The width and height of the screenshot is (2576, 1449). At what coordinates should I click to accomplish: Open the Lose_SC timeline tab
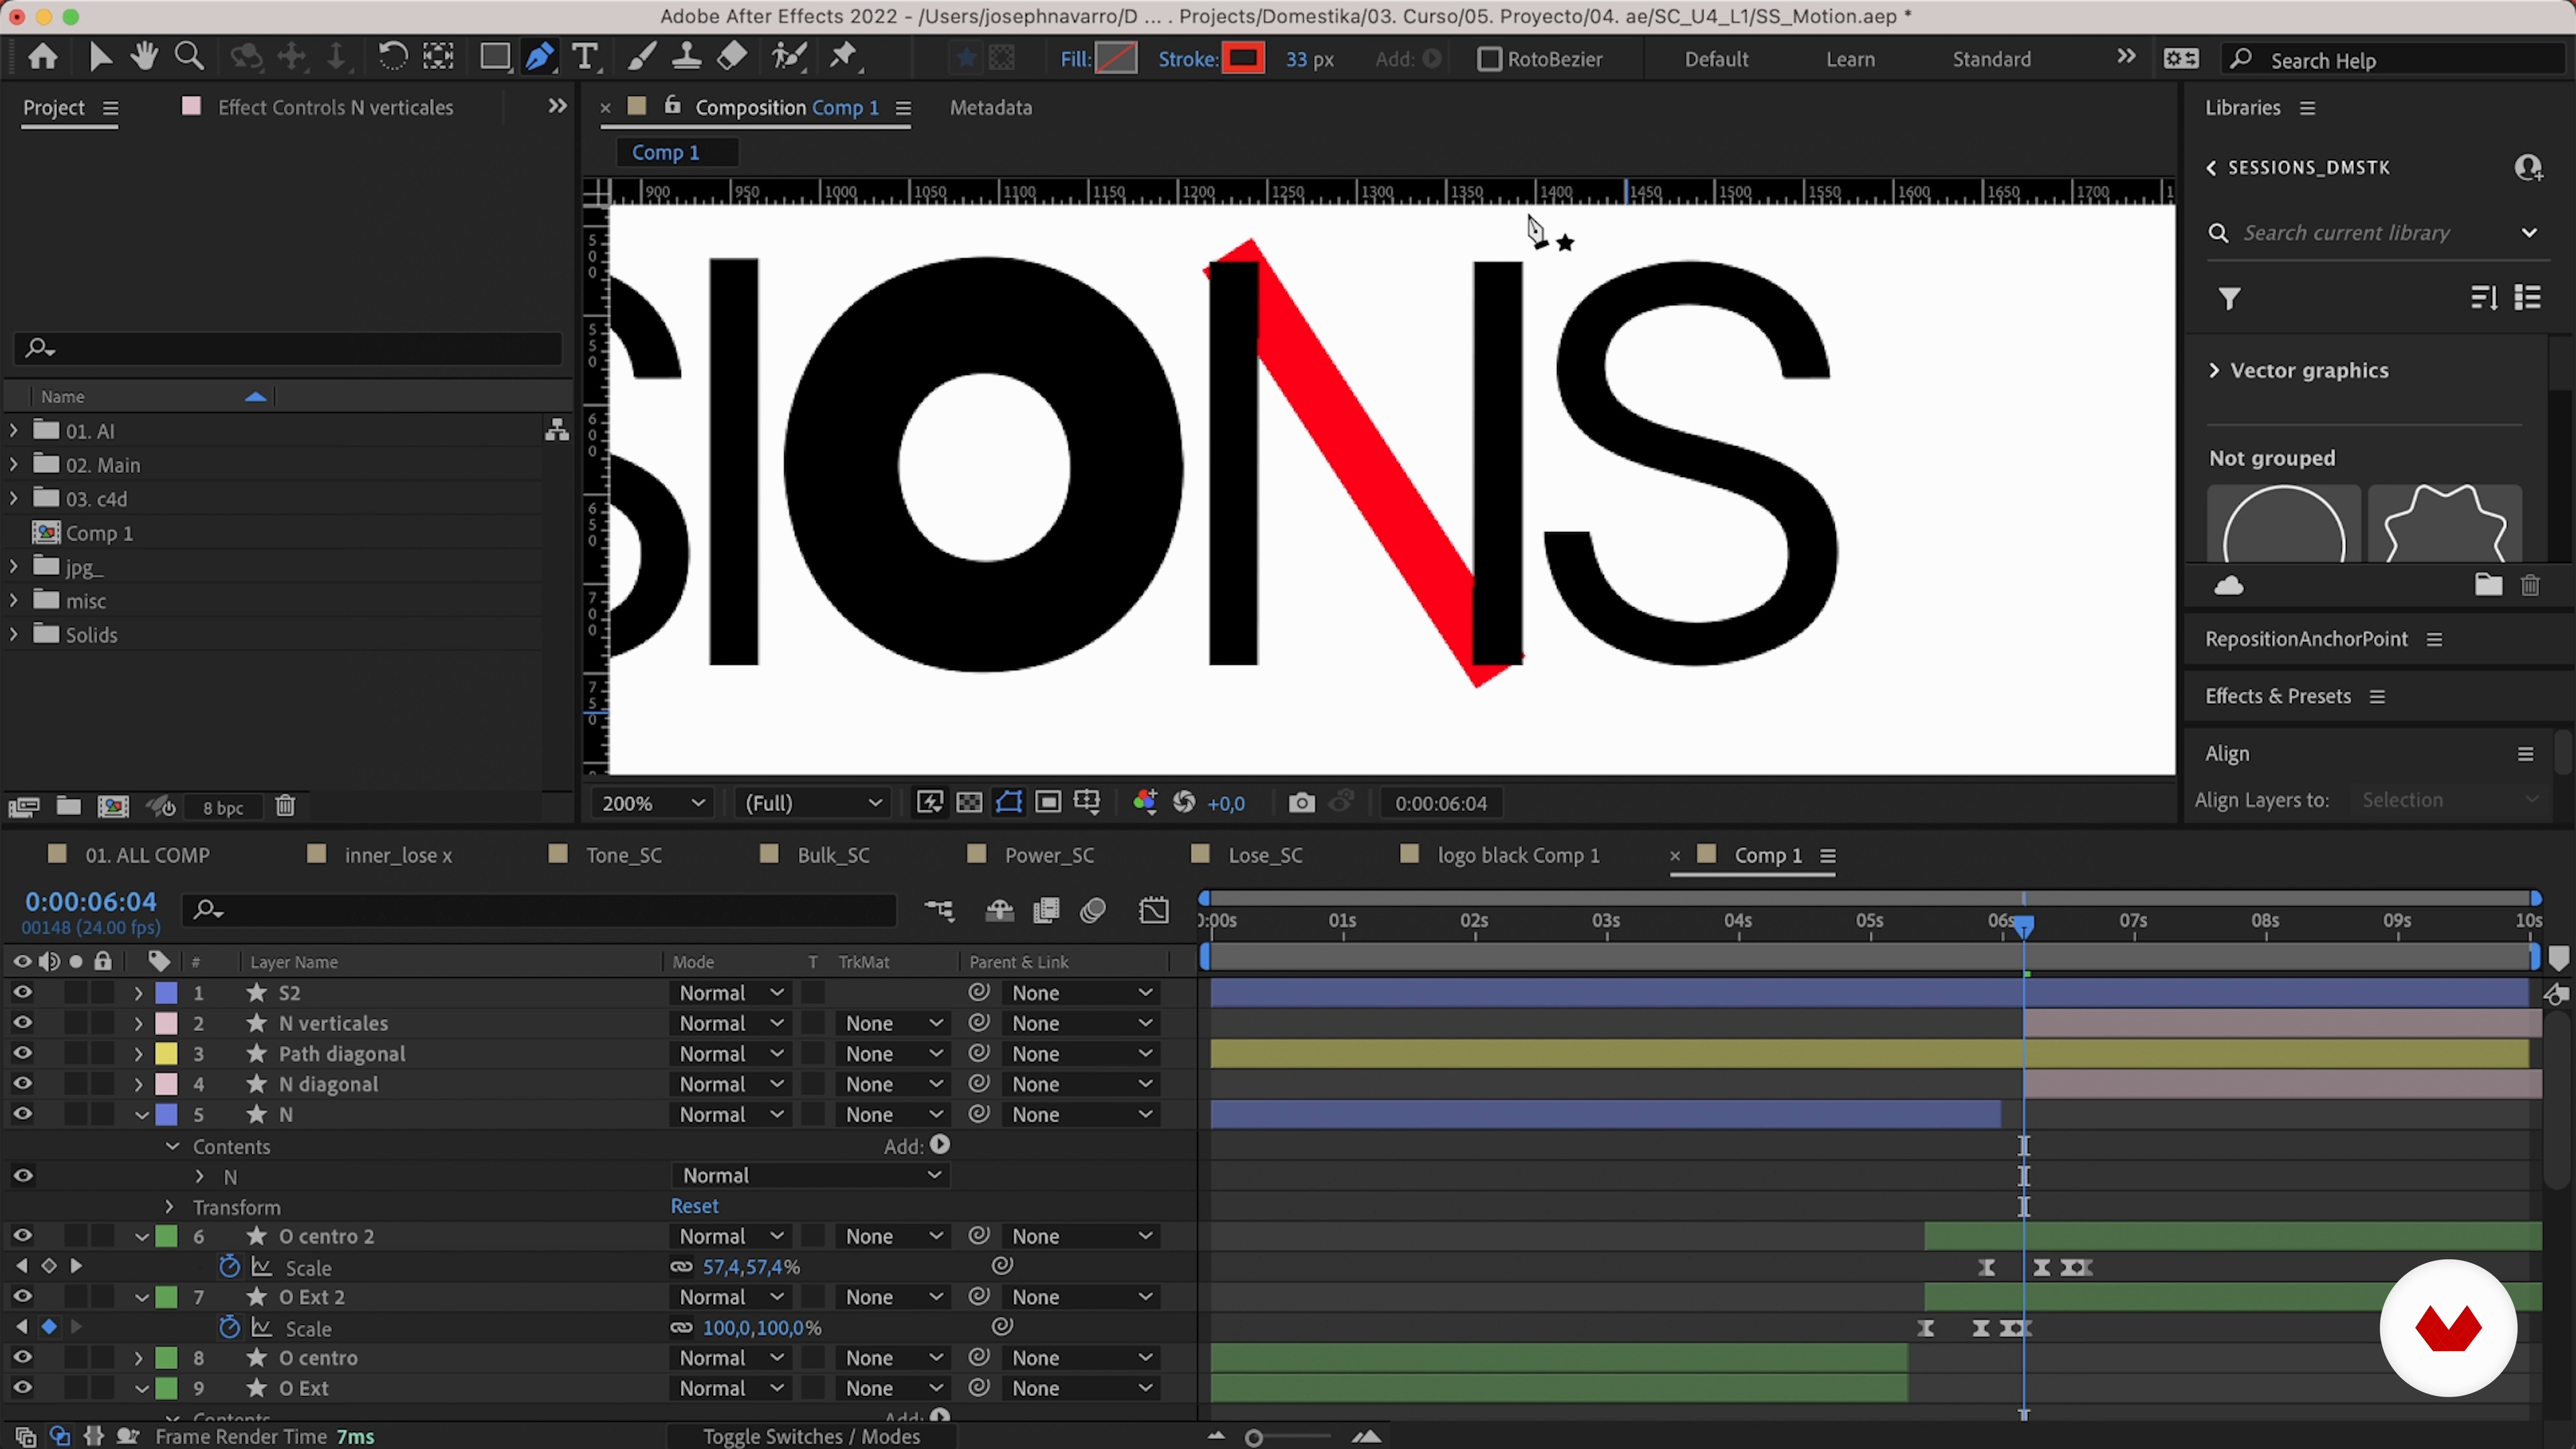tap(1265, 856)
